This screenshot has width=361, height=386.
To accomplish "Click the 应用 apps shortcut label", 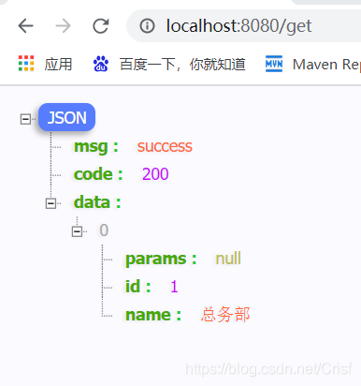I will [x=58, y=65].
